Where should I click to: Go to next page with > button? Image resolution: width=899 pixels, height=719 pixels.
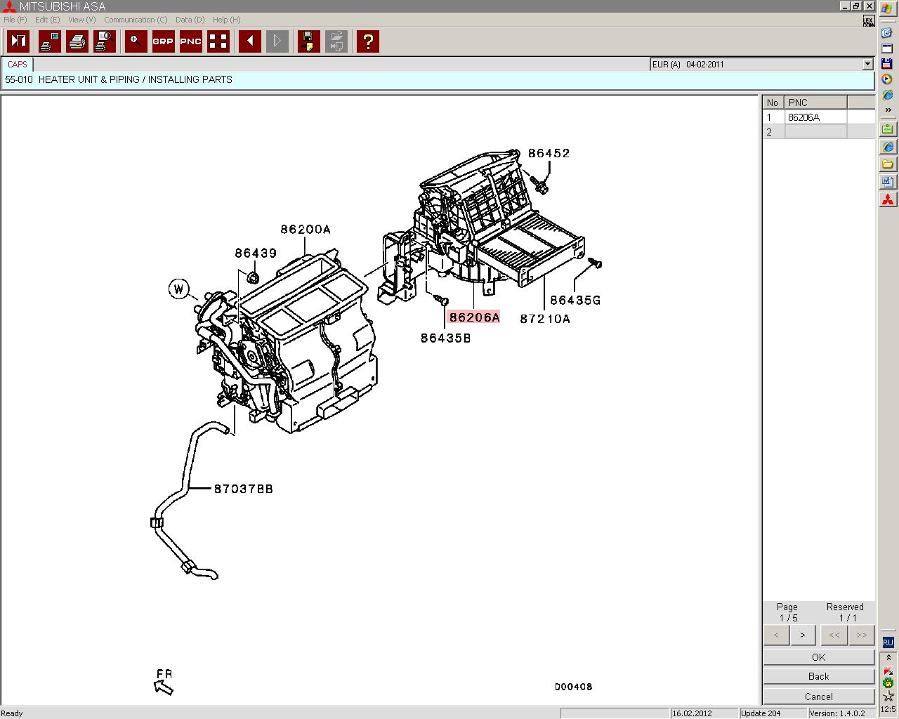(802, 635)
